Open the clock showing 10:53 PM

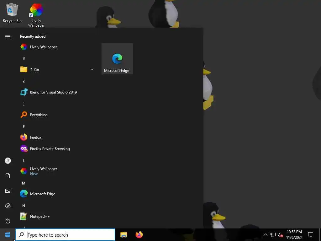tap(294, 235)
